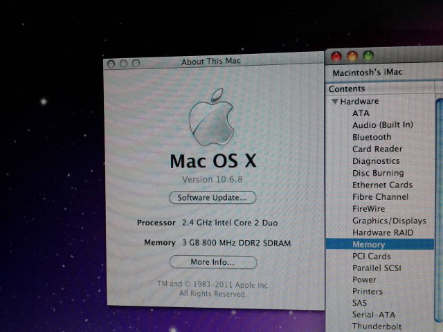This screenshot has height=332, width=443.
Task: Click "2.4 GHz Intel Core 2 Duo" text
Action: 230,223
